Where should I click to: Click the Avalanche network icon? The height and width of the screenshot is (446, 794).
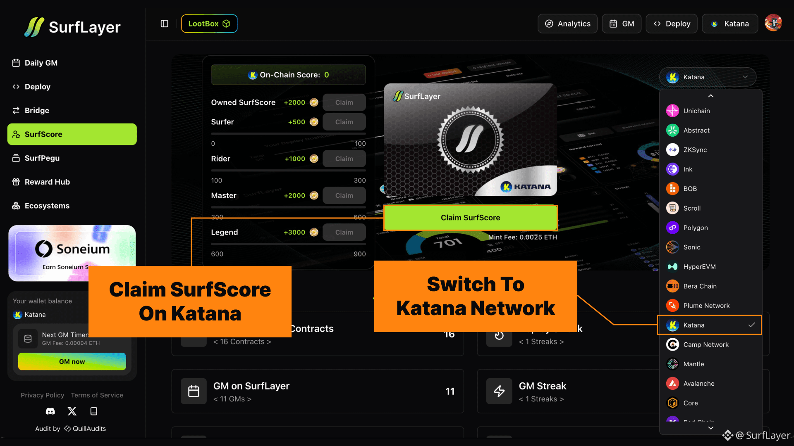672,384
